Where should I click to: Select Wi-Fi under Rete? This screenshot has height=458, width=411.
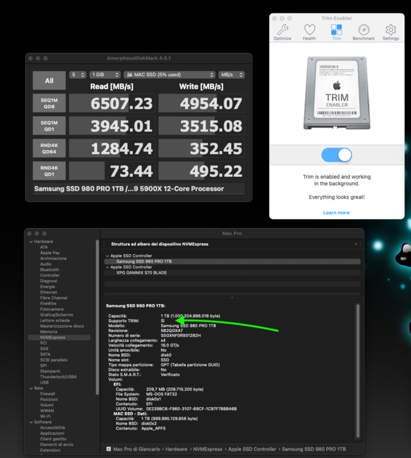(x=45, y=416)
